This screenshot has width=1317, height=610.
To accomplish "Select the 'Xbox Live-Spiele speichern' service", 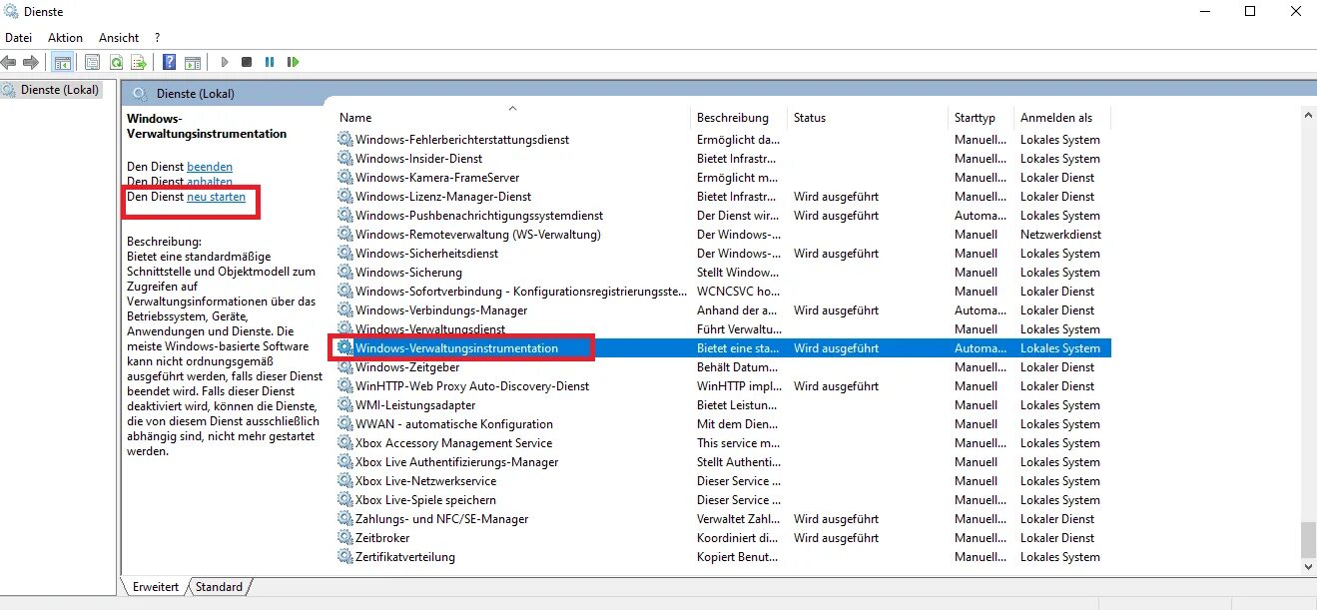I will coord(425,499).
